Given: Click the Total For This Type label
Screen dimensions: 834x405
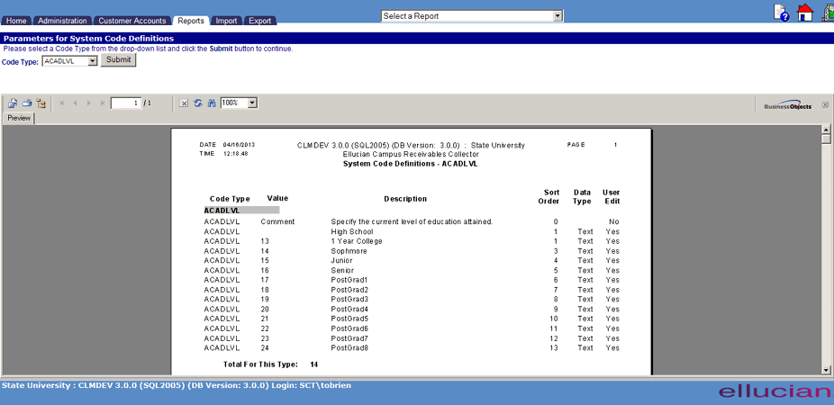Looking at the screenshot, I should coord(260,364).
